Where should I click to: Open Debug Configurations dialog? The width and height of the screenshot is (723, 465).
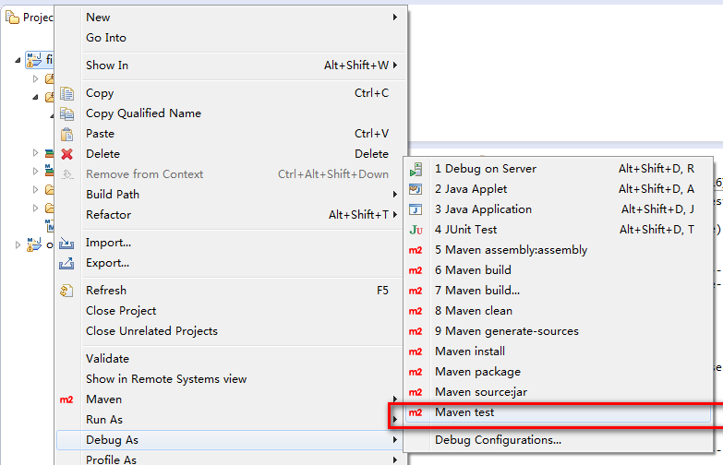[x=498, y=440]
